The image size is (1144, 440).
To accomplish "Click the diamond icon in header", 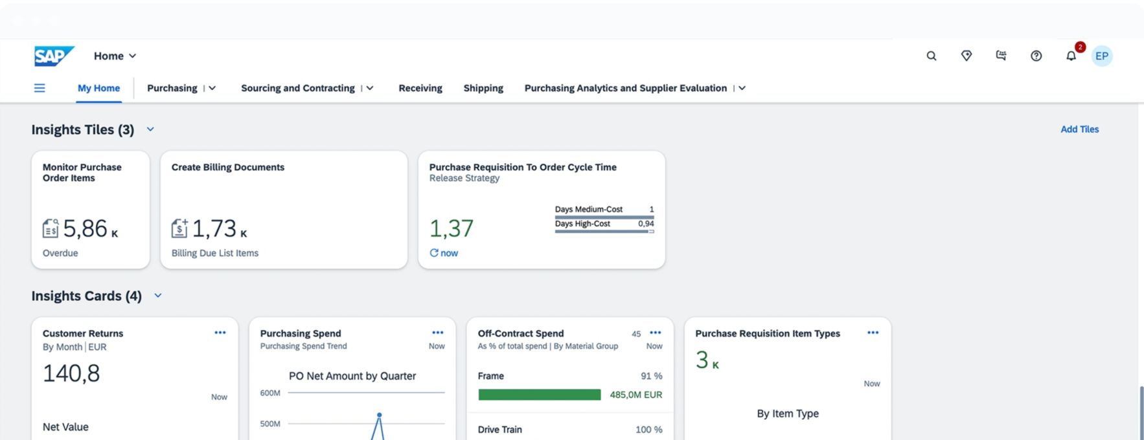I will click(966, 56).
